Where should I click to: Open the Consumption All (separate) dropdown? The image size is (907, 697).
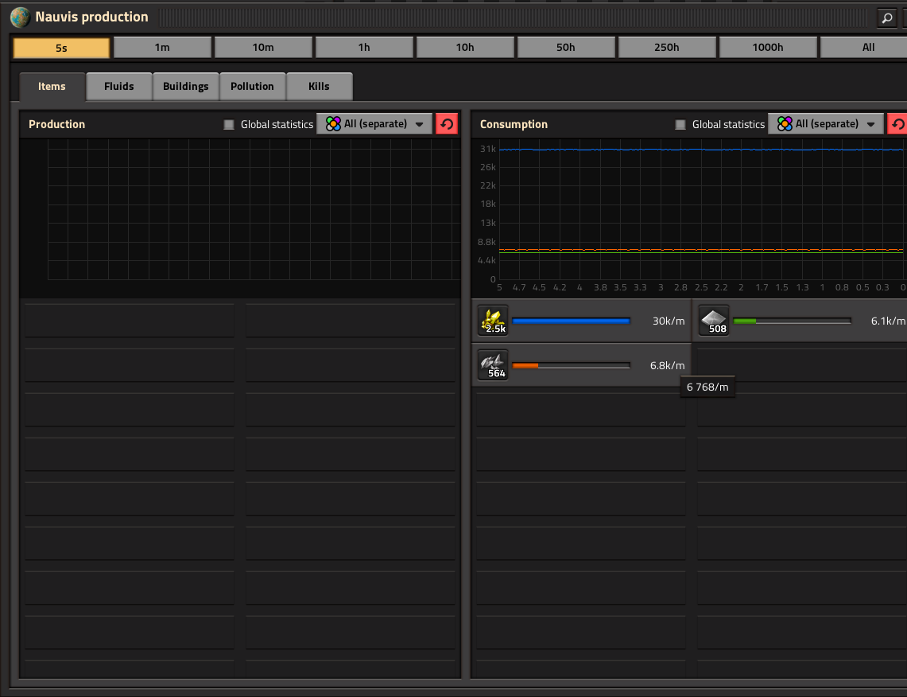tap(825, 124)
